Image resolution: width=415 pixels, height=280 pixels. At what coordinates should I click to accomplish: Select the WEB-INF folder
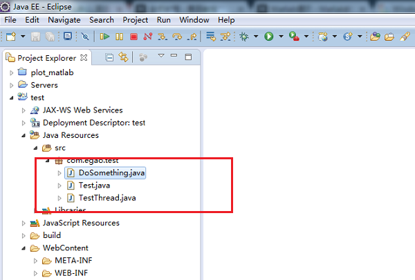[71, 273]
